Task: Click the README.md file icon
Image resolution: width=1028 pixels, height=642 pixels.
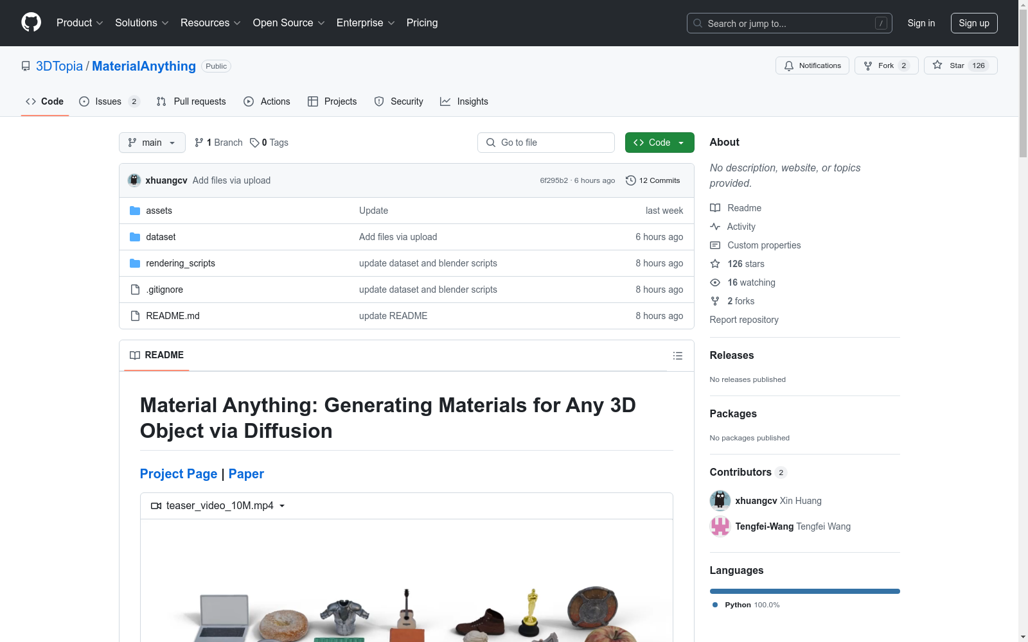Action: [x=135, y=316]
